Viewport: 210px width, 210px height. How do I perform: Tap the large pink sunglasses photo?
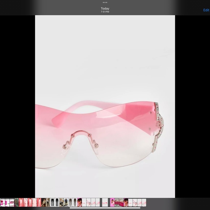coord(105,106)
